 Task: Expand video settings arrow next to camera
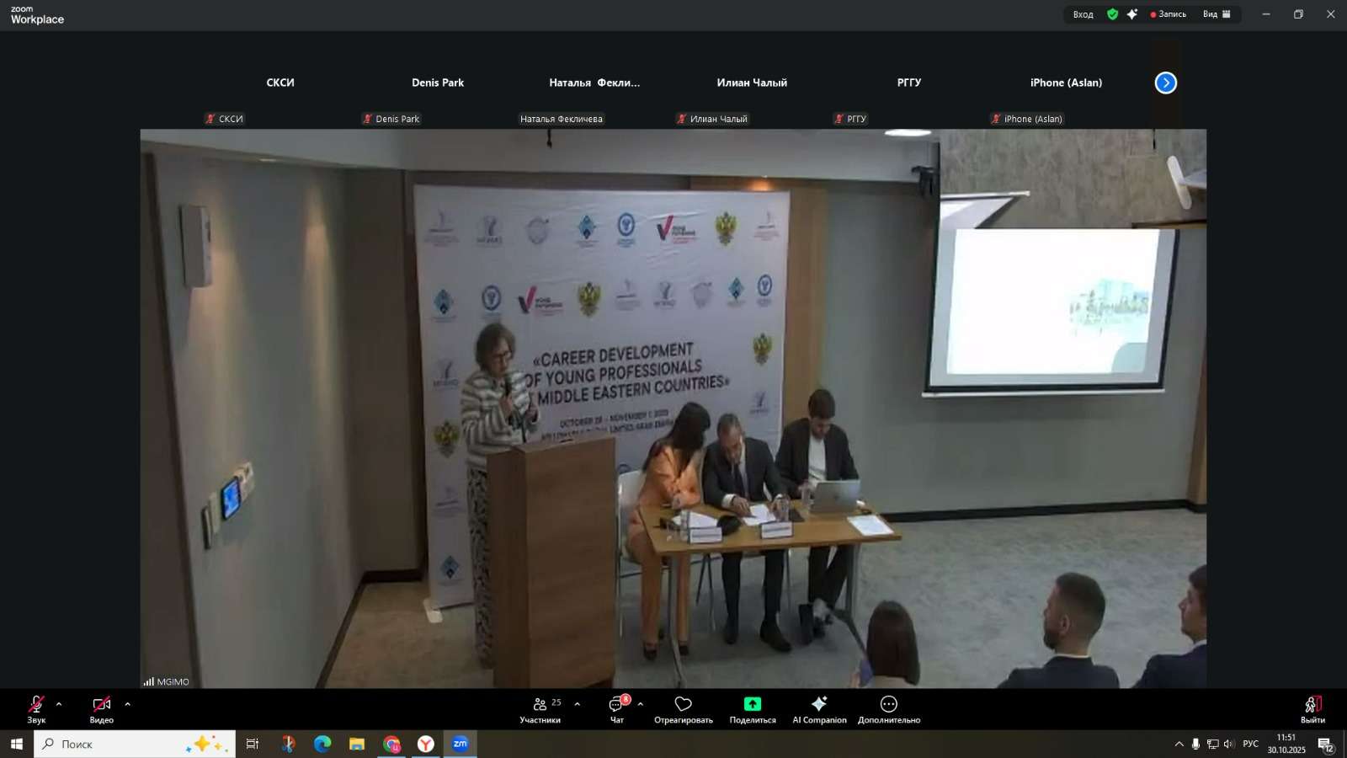[128, 704]
